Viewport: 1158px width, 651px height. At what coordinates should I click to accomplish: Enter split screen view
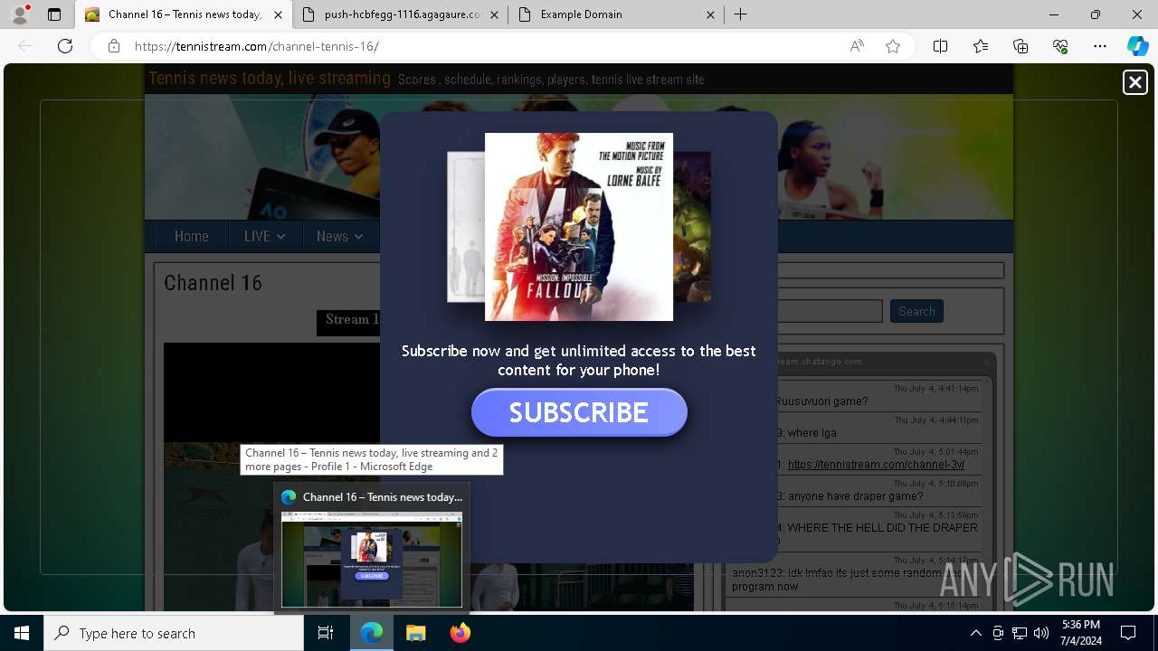940,46
